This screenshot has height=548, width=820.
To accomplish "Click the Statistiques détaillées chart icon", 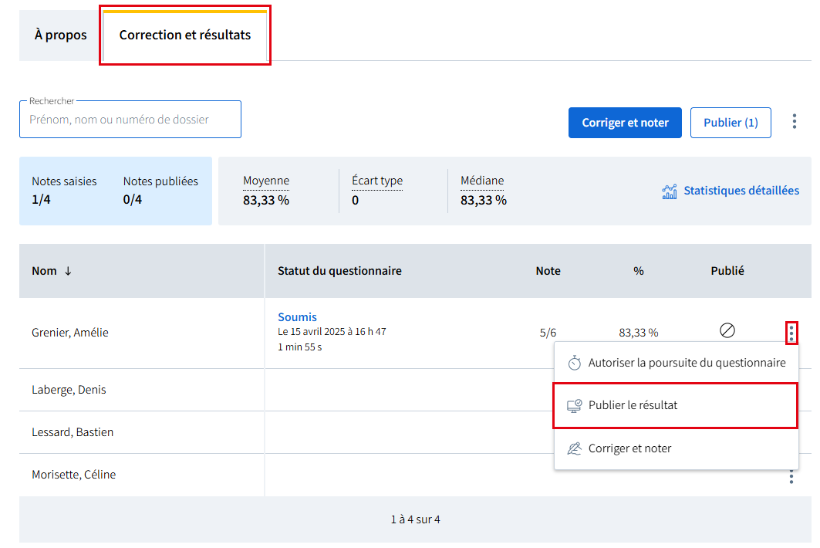I will click(x=669, y=191).
